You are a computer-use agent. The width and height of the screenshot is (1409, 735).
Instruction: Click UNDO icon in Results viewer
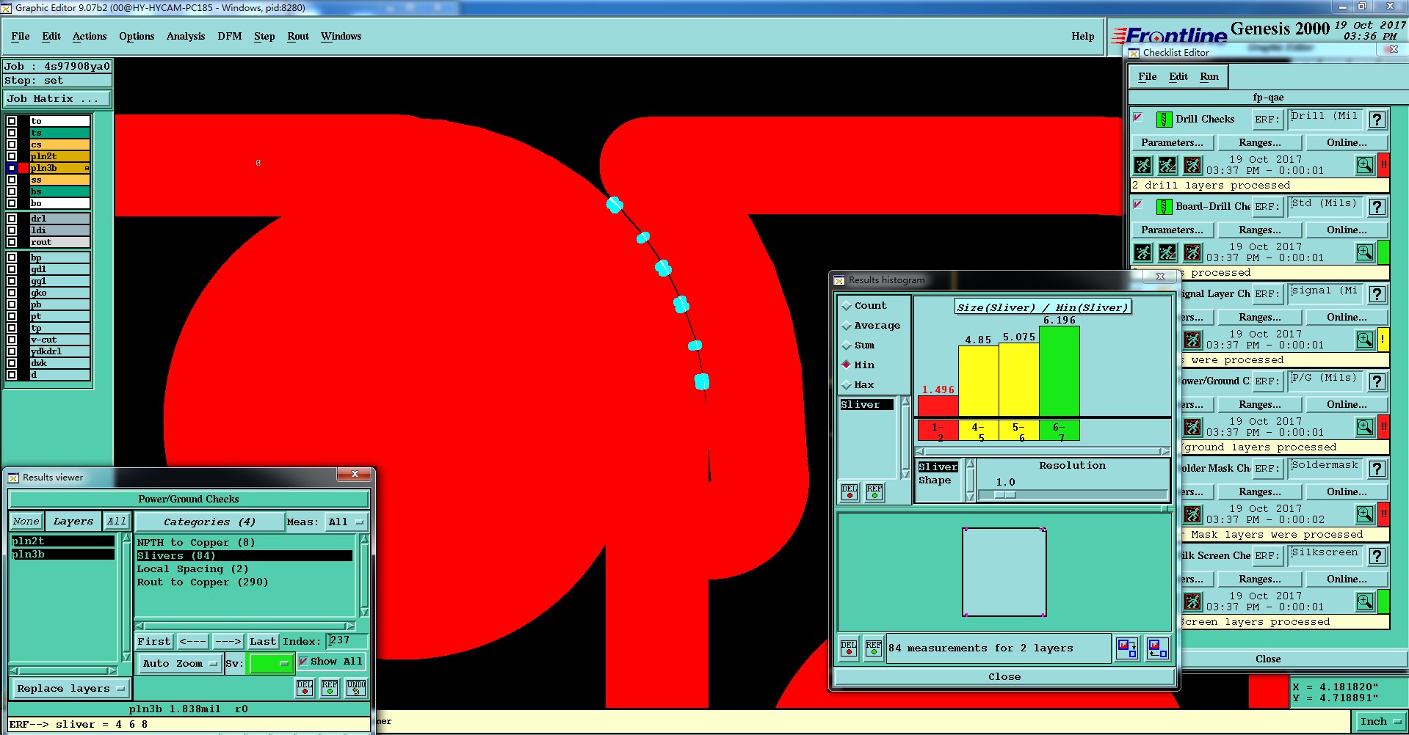coord(356,687)
